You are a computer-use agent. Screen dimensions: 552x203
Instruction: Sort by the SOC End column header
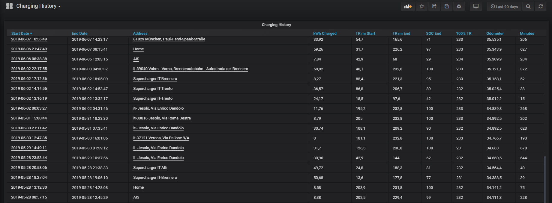[x=433, y=33]
